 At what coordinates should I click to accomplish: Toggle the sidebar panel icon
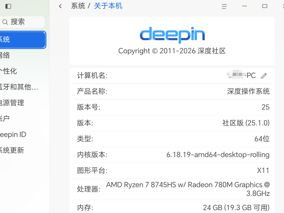tap(8, 6)
